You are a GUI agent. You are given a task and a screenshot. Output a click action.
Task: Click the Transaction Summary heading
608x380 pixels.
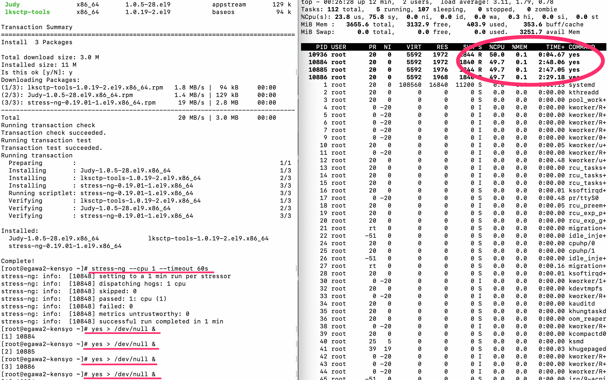[37, 27]
